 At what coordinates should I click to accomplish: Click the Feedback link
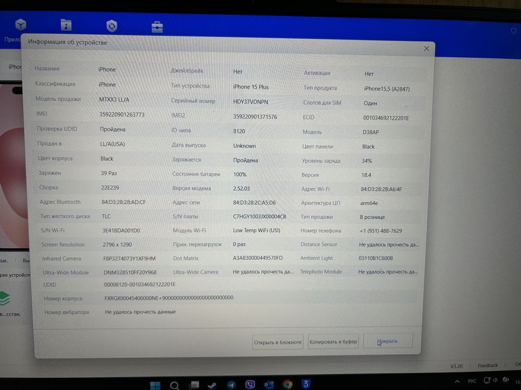488,366
